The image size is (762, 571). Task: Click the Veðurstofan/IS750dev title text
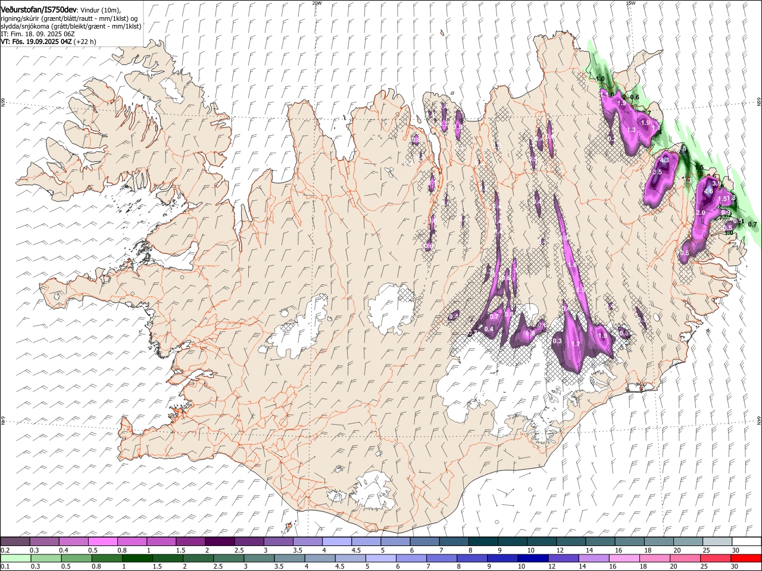[39, 10]
